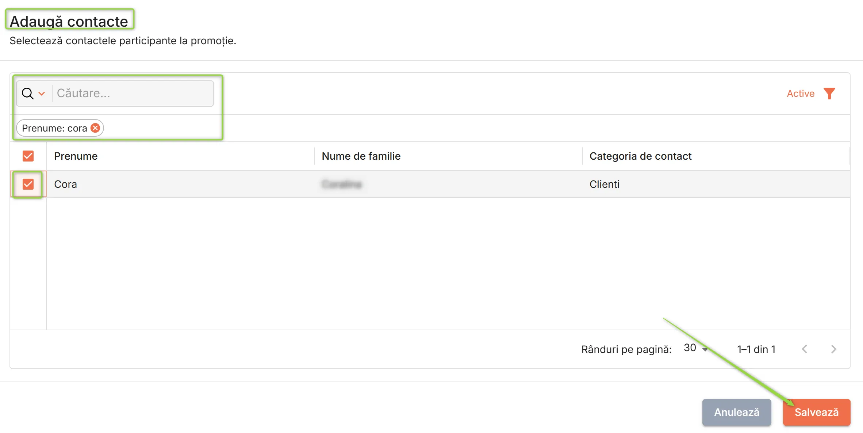Screen dimensions: 863x433
Task: Remove the 'Prenume: cora' filter chip
Action: tap(95, 128)
